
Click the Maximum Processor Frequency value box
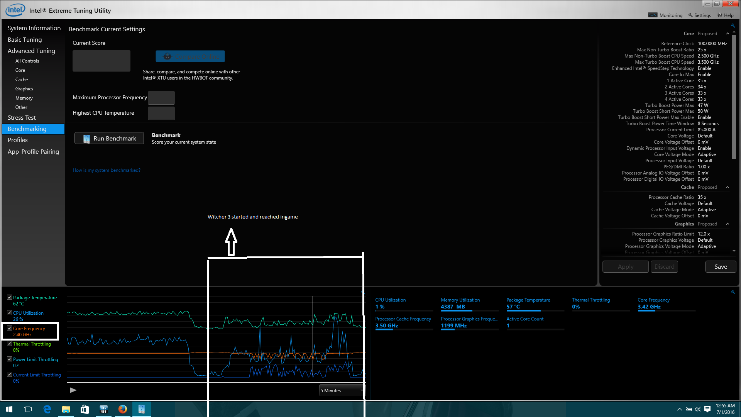point(161,98)
